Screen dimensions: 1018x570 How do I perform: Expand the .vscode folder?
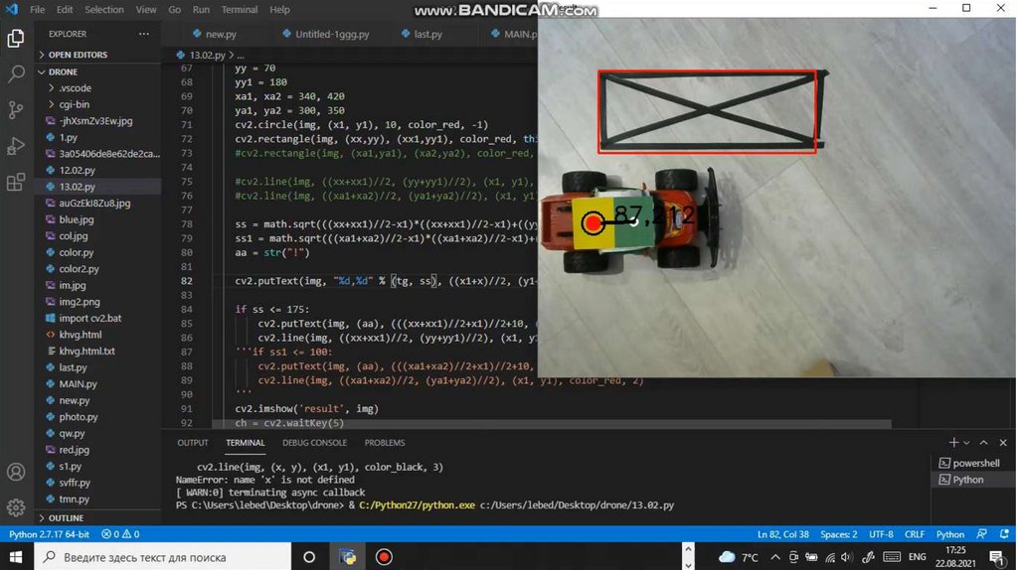click(x=75, y=88)
